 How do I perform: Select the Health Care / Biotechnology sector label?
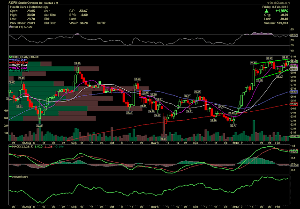[29, 7]
